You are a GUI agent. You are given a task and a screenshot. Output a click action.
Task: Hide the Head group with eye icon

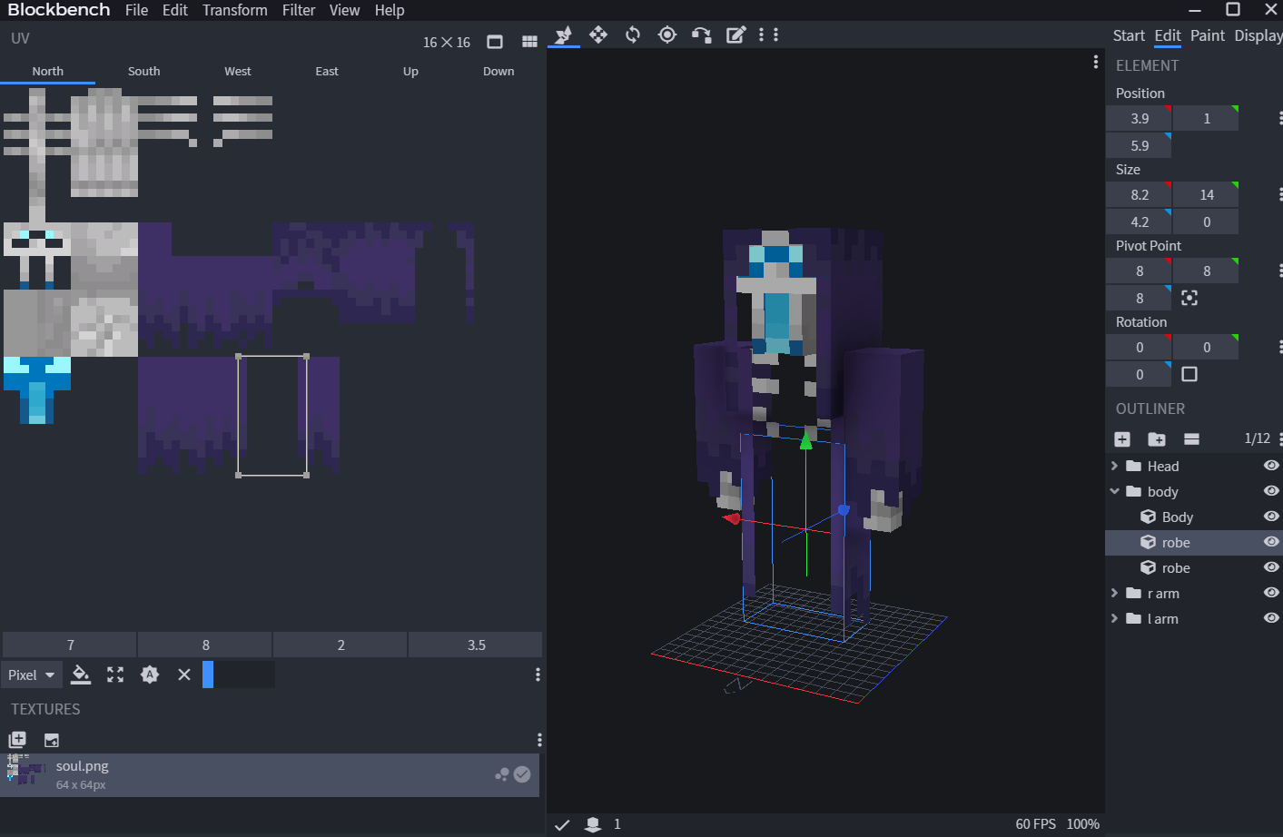click(1271, 466)
